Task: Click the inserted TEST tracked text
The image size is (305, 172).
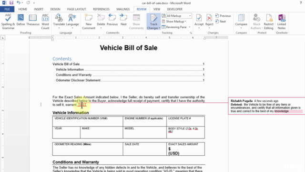Action: pos(82,105)
